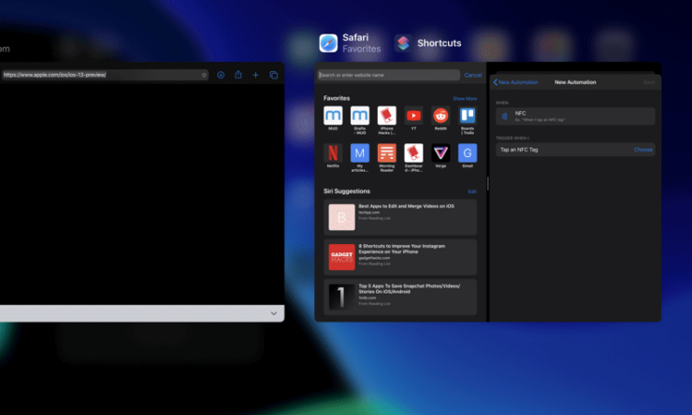Image resolution: width=692 pixels, height=415 pixels.
Task: Click the Siri Suggestions heading
Action: (346, 192)
